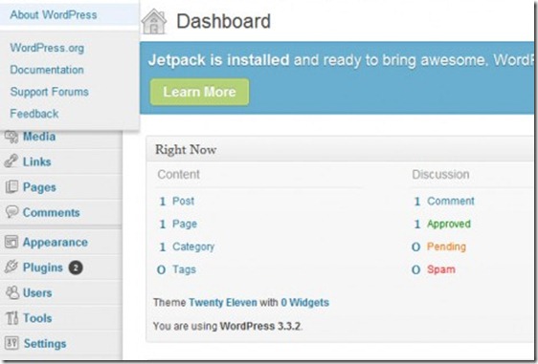
Task: Click the Dashboard home icon
Action: click(154, 21)
